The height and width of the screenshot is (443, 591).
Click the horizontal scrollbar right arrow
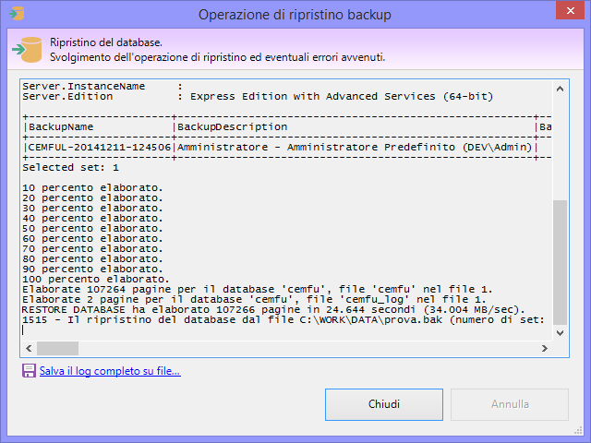click(x=545, y=349)
